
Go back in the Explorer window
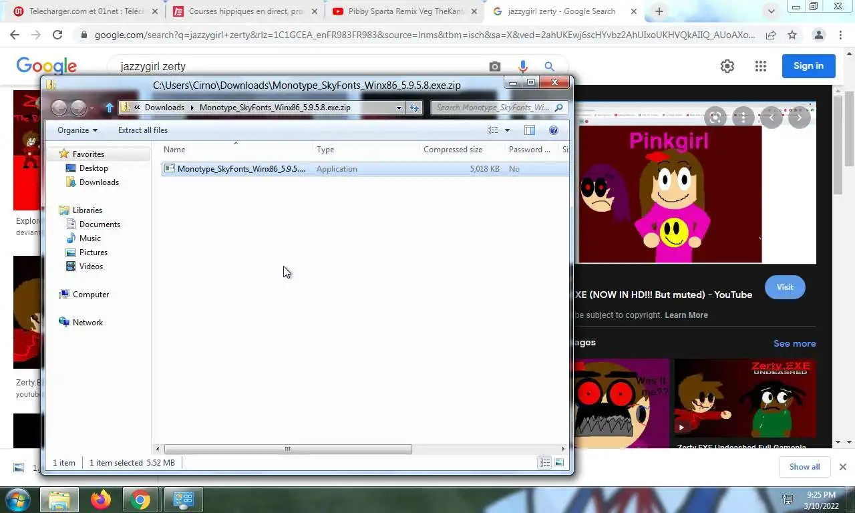(x=59, y=107)
